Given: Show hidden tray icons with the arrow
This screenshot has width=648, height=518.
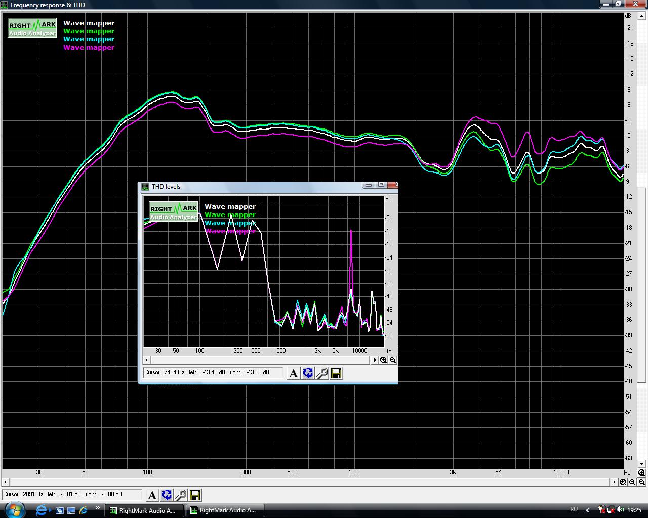Looking at the screenshot, I should click(x=587, y=510).
